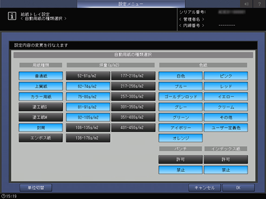Open help with the question mark icon
This screenshot has width=266, height=199.
click(x=259, y=4)
